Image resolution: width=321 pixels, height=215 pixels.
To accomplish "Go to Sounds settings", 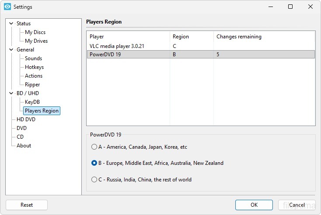I will [x=33, y=58].
